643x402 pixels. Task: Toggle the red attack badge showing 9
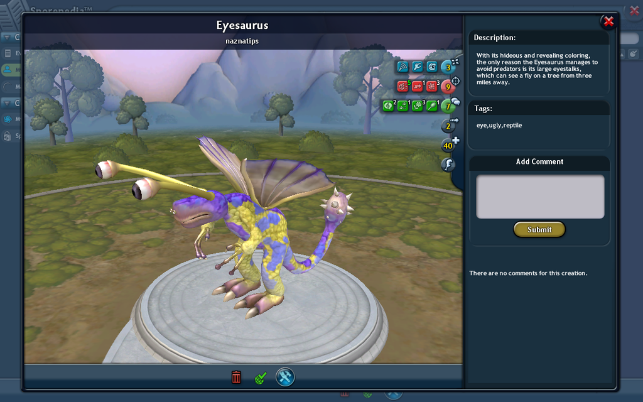pyautogui.click(x=448, y=86)
